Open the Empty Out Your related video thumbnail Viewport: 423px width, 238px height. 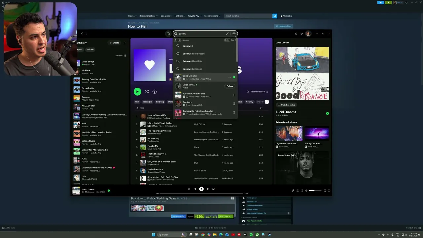click(x=317, y=134)
